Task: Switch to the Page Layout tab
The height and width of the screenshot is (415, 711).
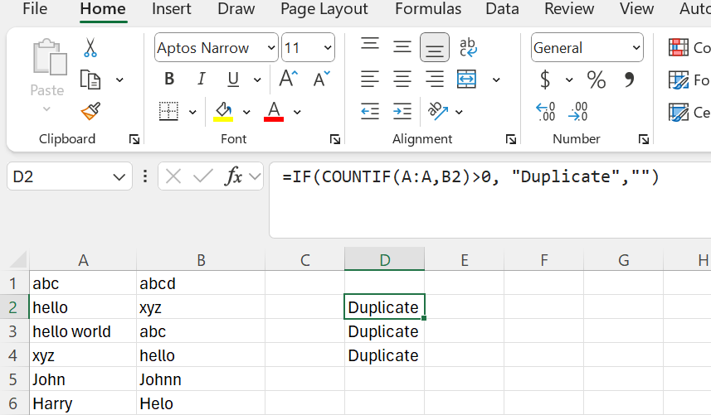Action: 324,8
